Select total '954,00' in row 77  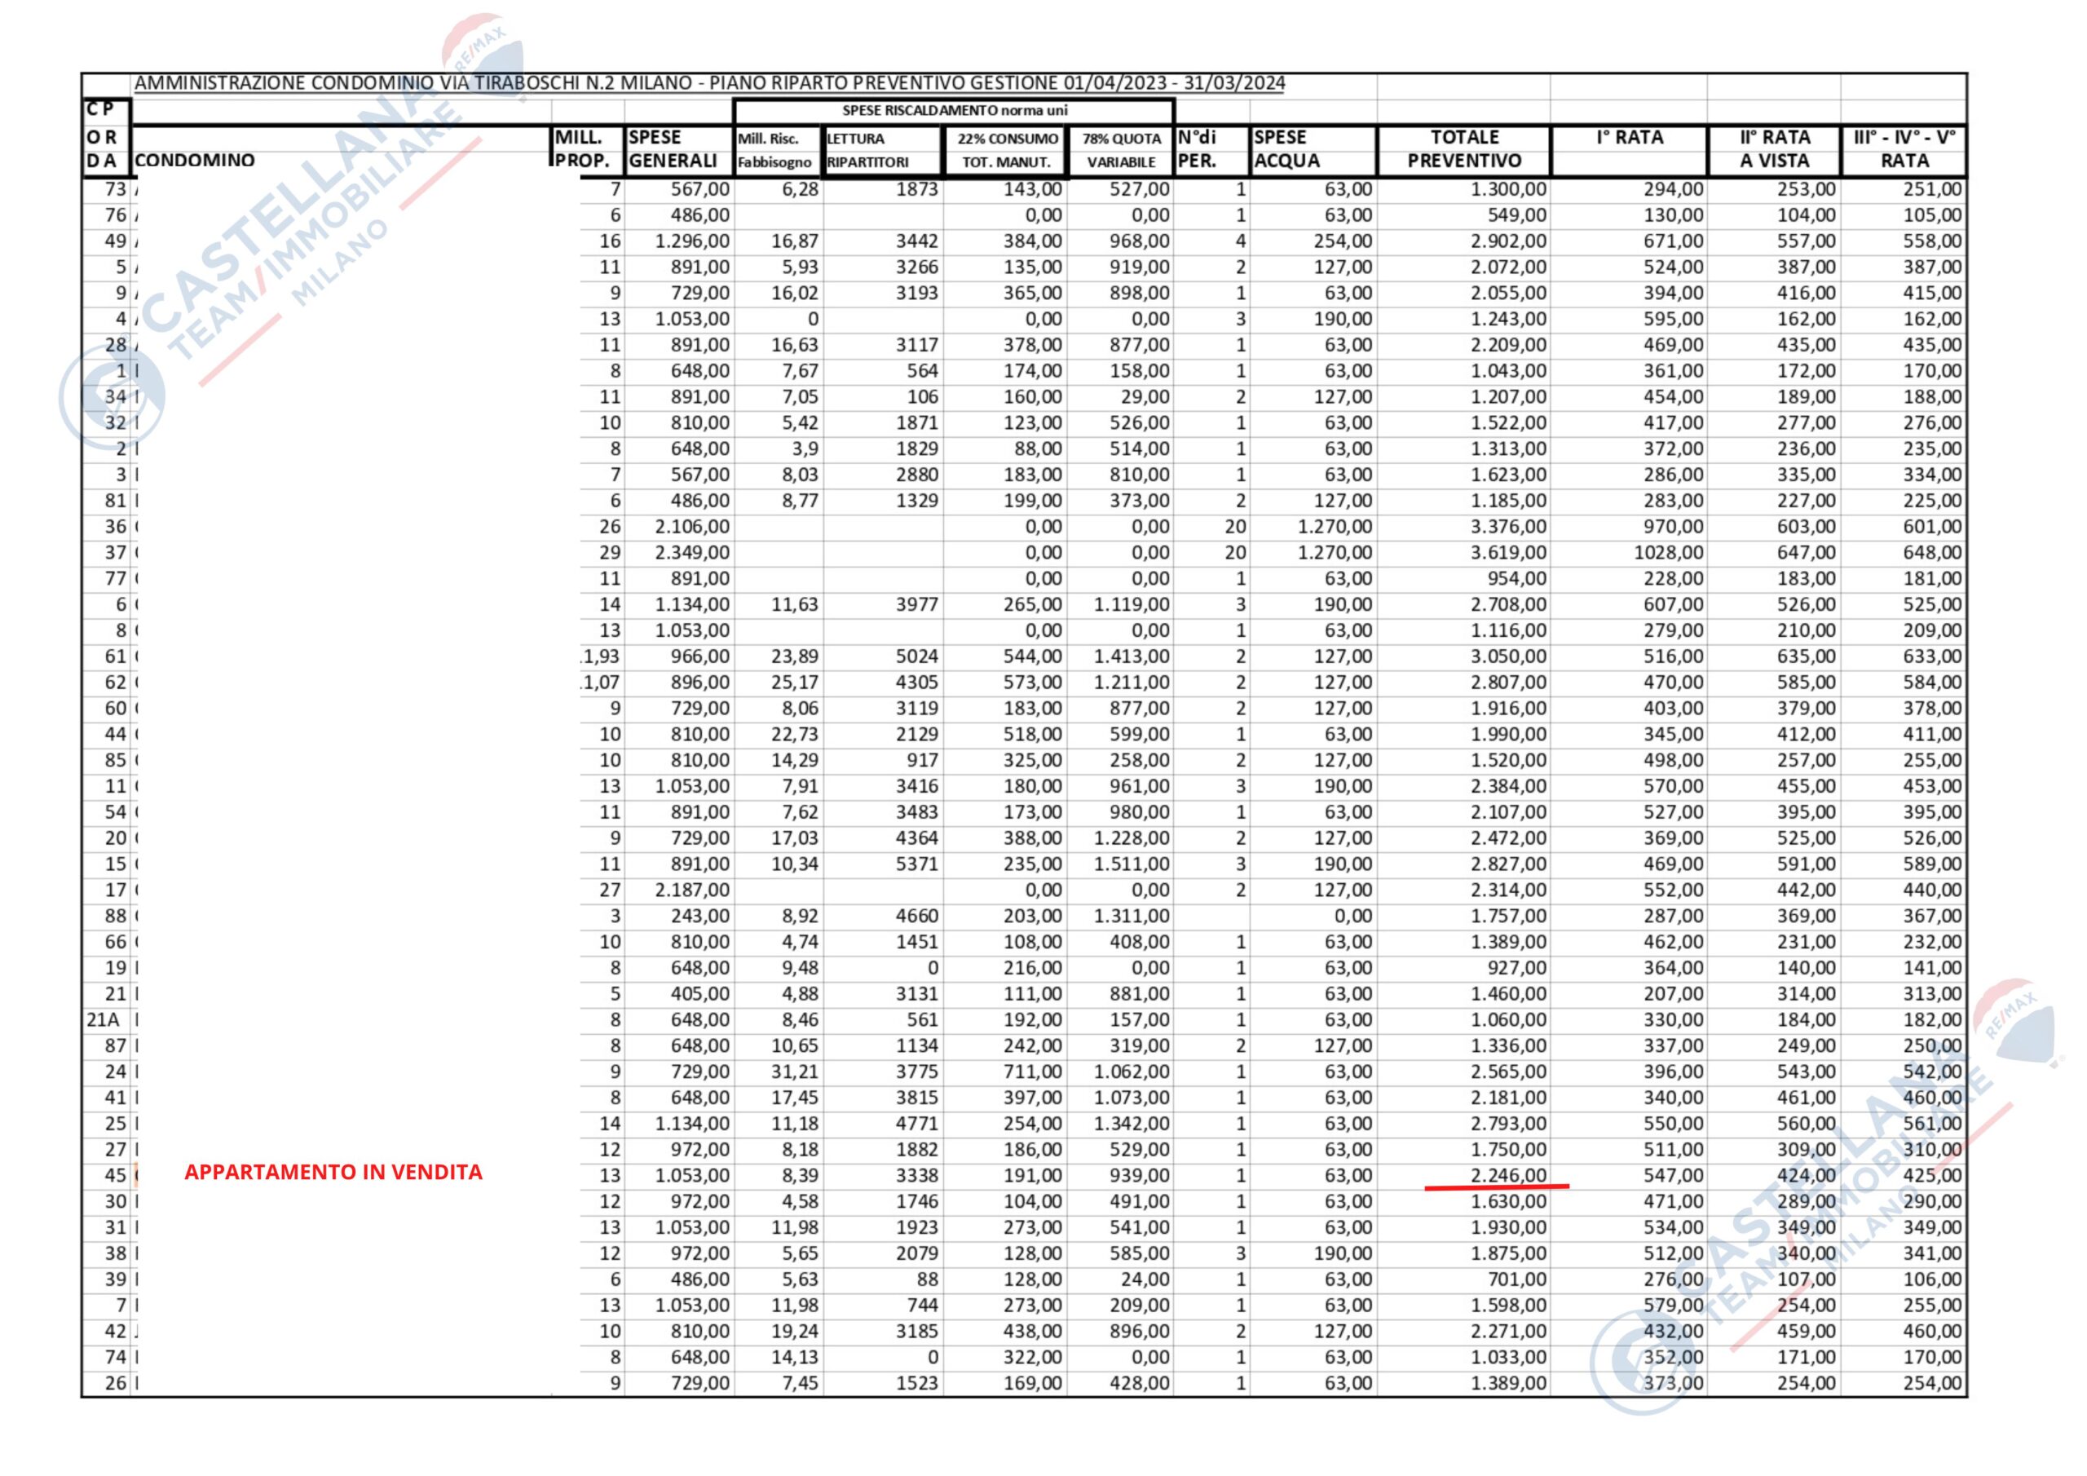pyautogui.click(x=1517, y=578)
